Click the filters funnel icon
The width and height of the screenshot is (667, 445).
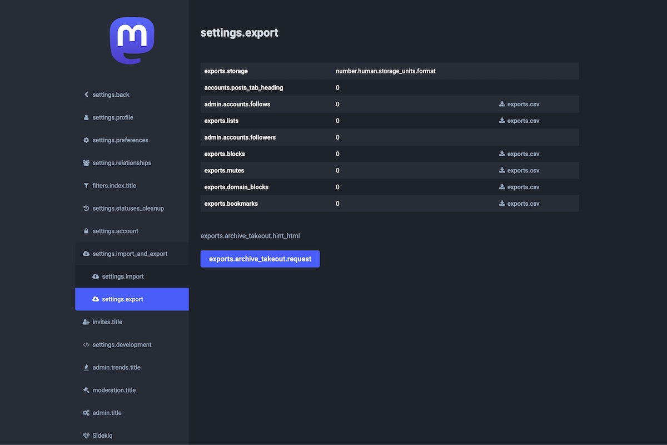point(86,186)
